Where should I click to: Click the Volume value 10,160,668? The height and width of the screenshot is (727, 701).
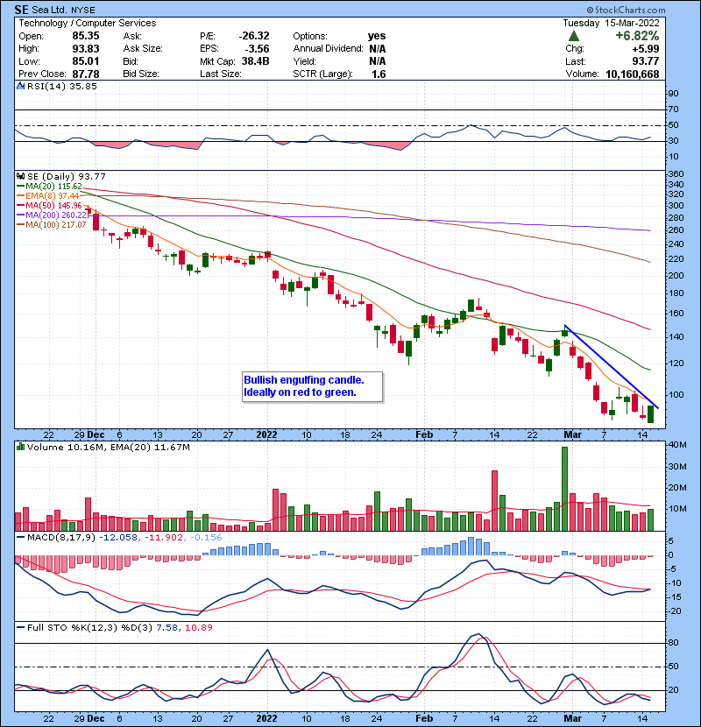point(632,74)
